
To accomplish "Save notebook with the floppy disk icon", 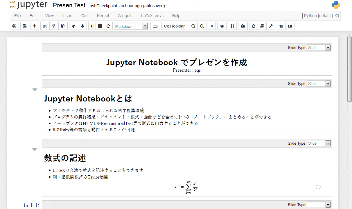I will tap(24, 26).
